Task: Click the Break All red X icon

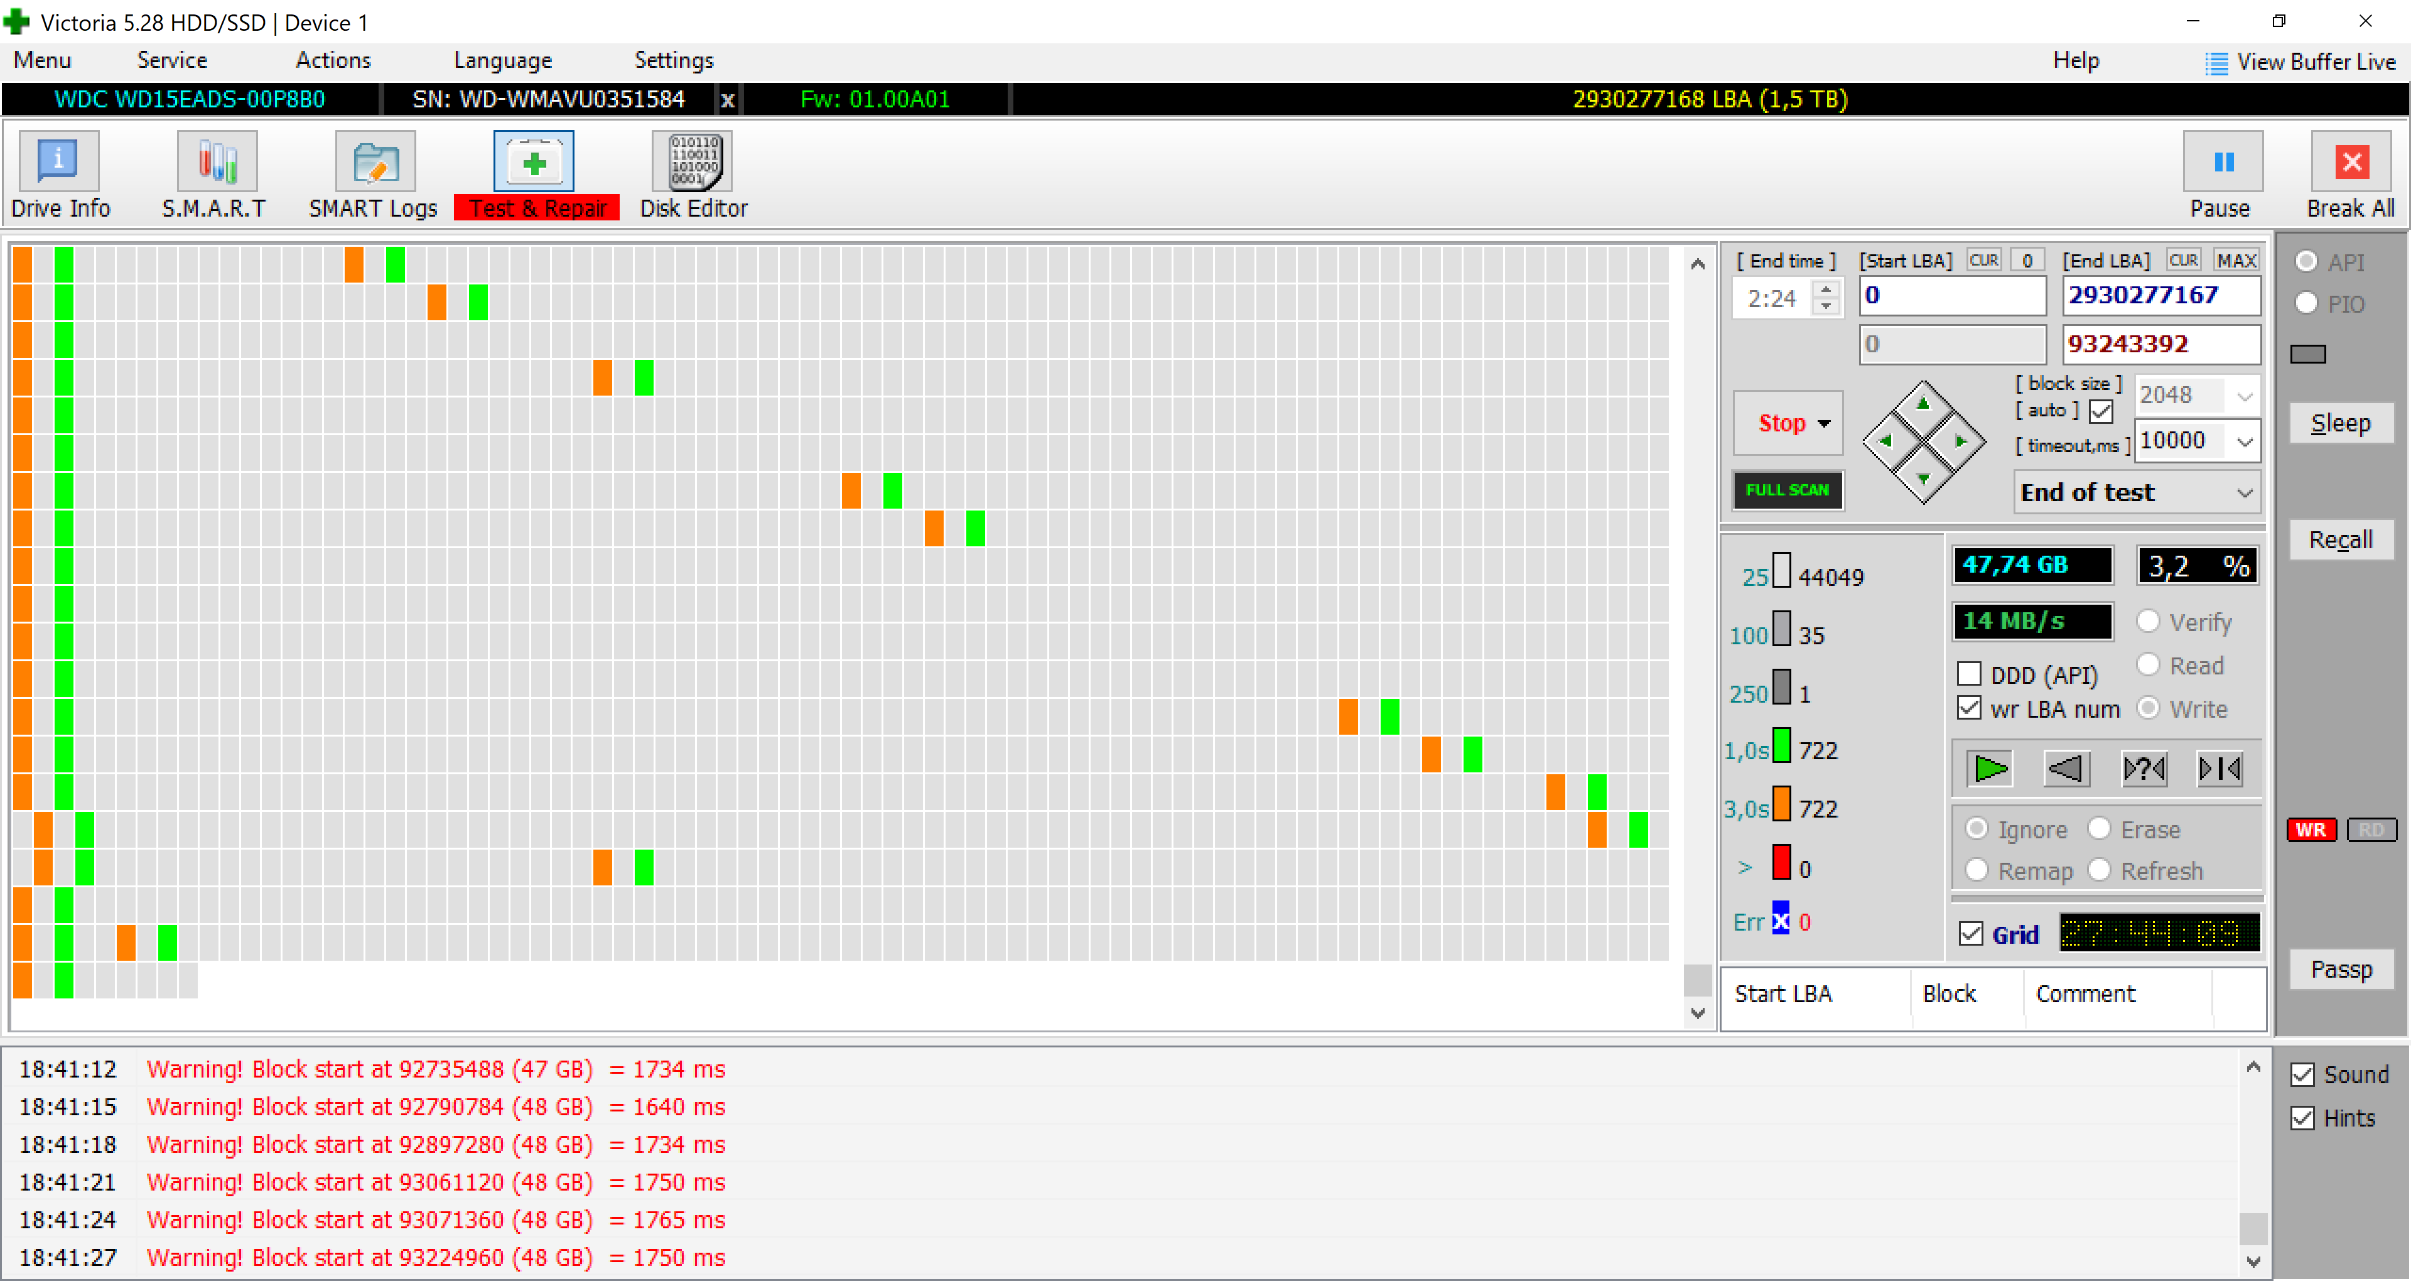Action: pyautogui.click(x=2351, y=162)
